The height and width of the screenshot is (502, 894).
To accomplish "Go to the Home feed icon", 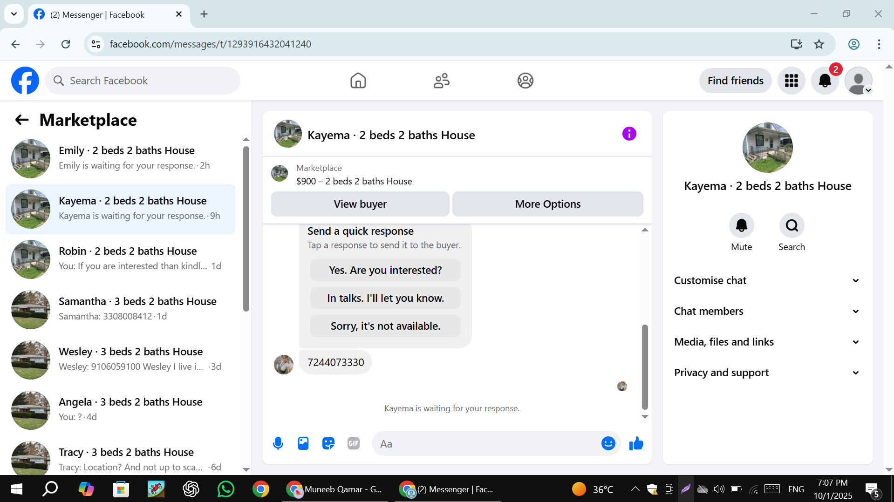I will coord(358,81).
